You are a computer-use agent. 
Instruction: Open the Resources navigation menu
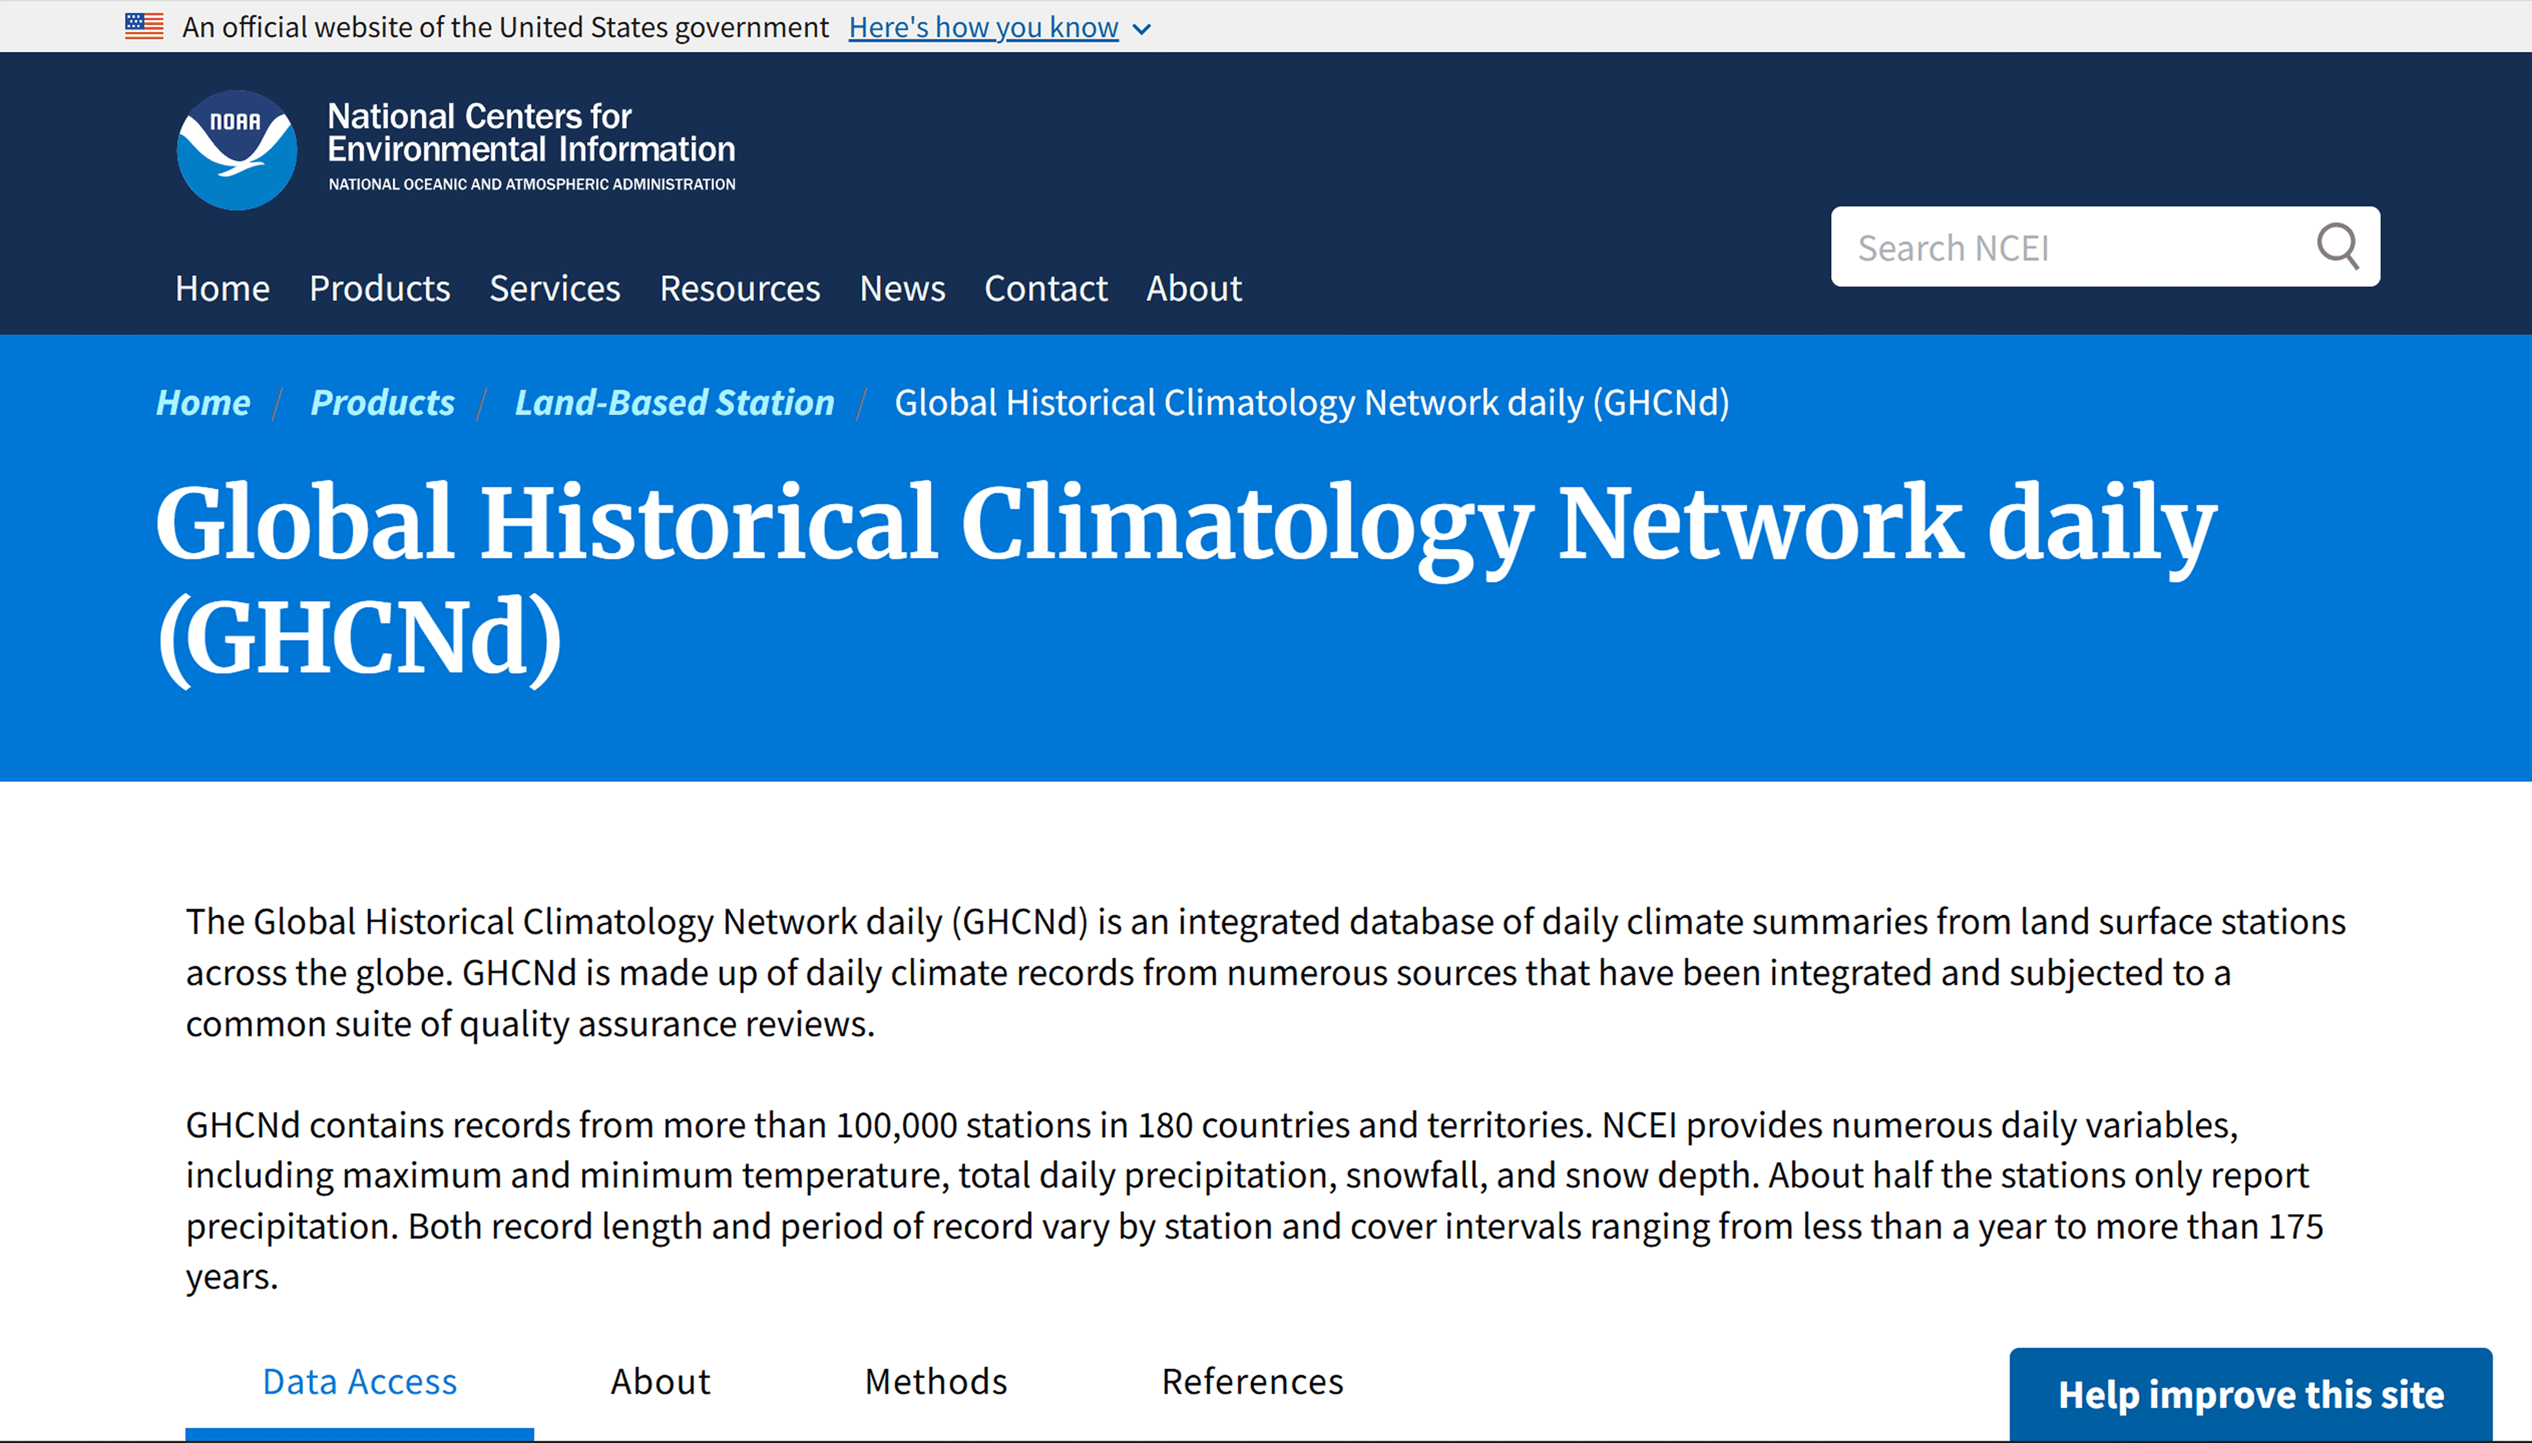(740, 289)
